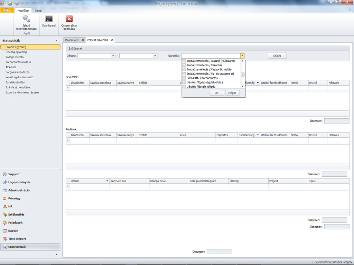This screenshot has height=265, width=354.
Task: Open Forgalmi lekérdezés statistics item
Action: click(17, 72)
